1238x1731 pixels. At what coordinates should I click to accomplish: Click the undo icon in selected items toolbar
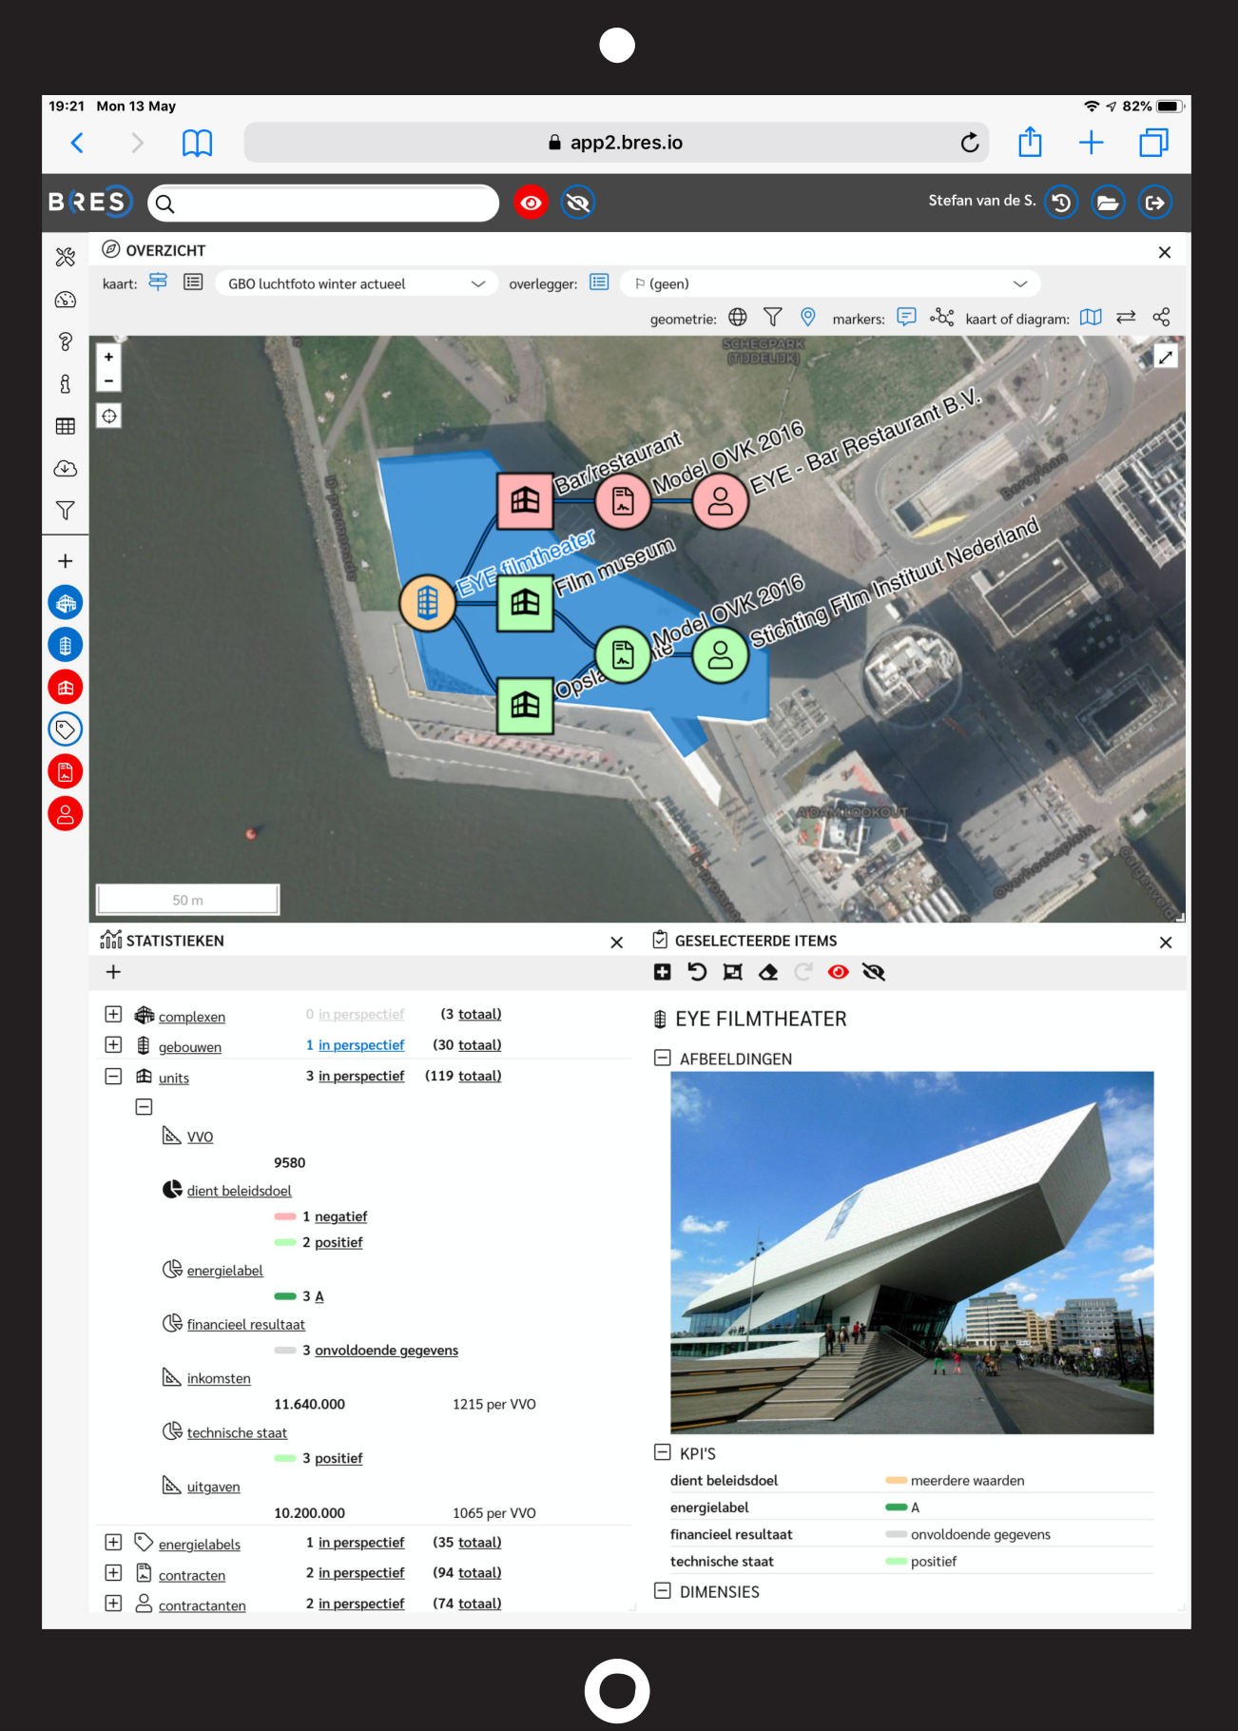pyautogui.click(x=697, y=972)
